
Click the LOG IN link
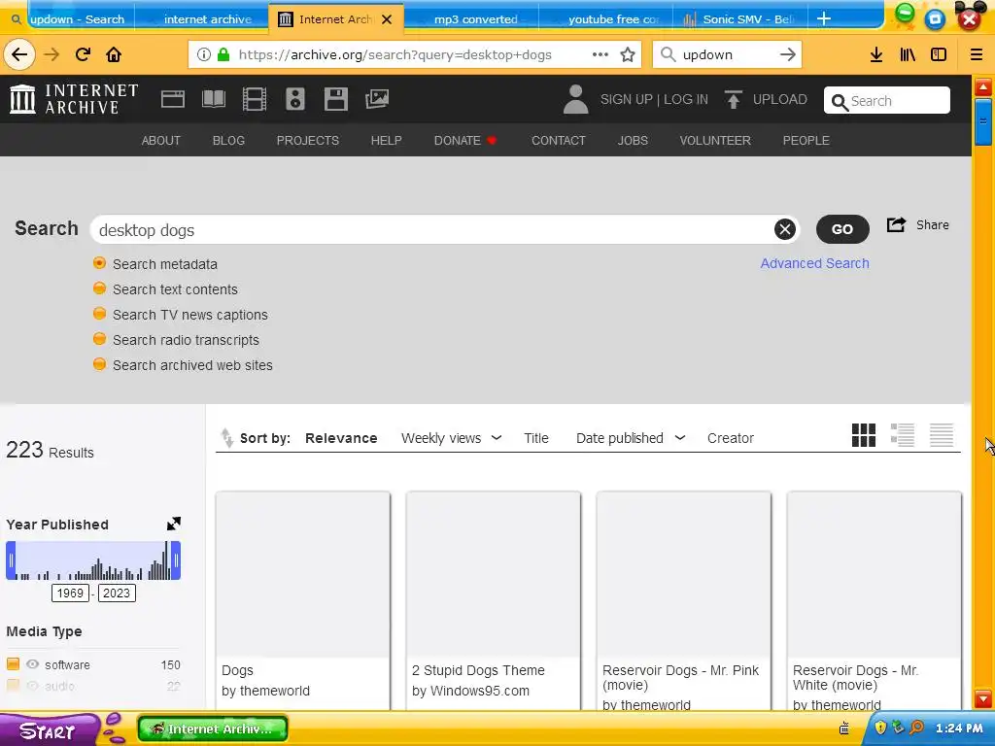tap(686, 100)
